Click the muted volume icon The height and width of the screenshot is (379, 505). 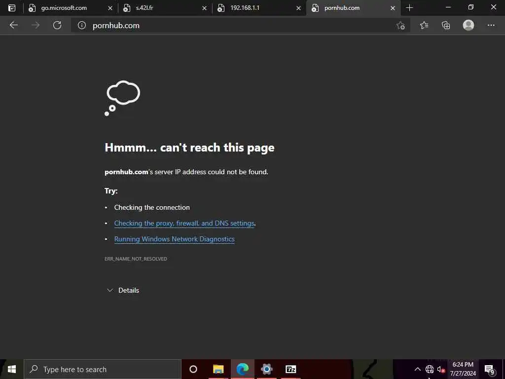coord(441,369)
